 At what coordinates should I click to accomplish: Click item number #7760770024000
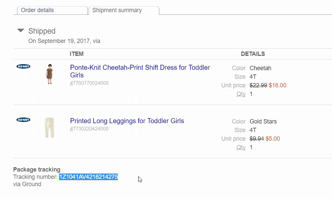(x=89, y=83)
